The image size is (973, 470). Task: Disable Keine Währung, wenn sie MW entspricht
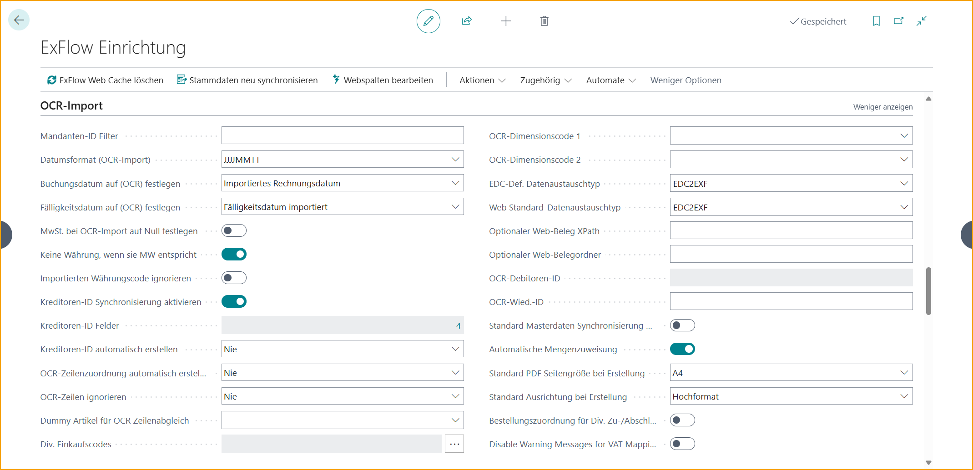point(234,254)
